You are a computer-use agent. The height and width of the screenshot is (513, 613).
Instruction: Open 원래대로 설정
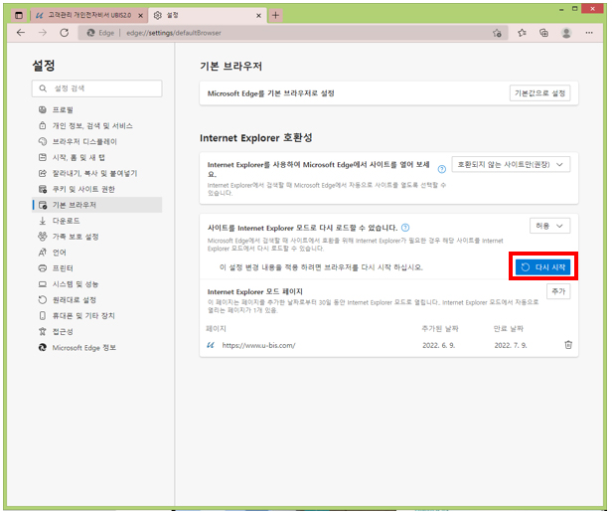[97, 299]
